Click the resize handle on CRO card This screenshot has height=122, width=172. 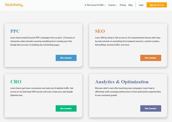point(82,116)
